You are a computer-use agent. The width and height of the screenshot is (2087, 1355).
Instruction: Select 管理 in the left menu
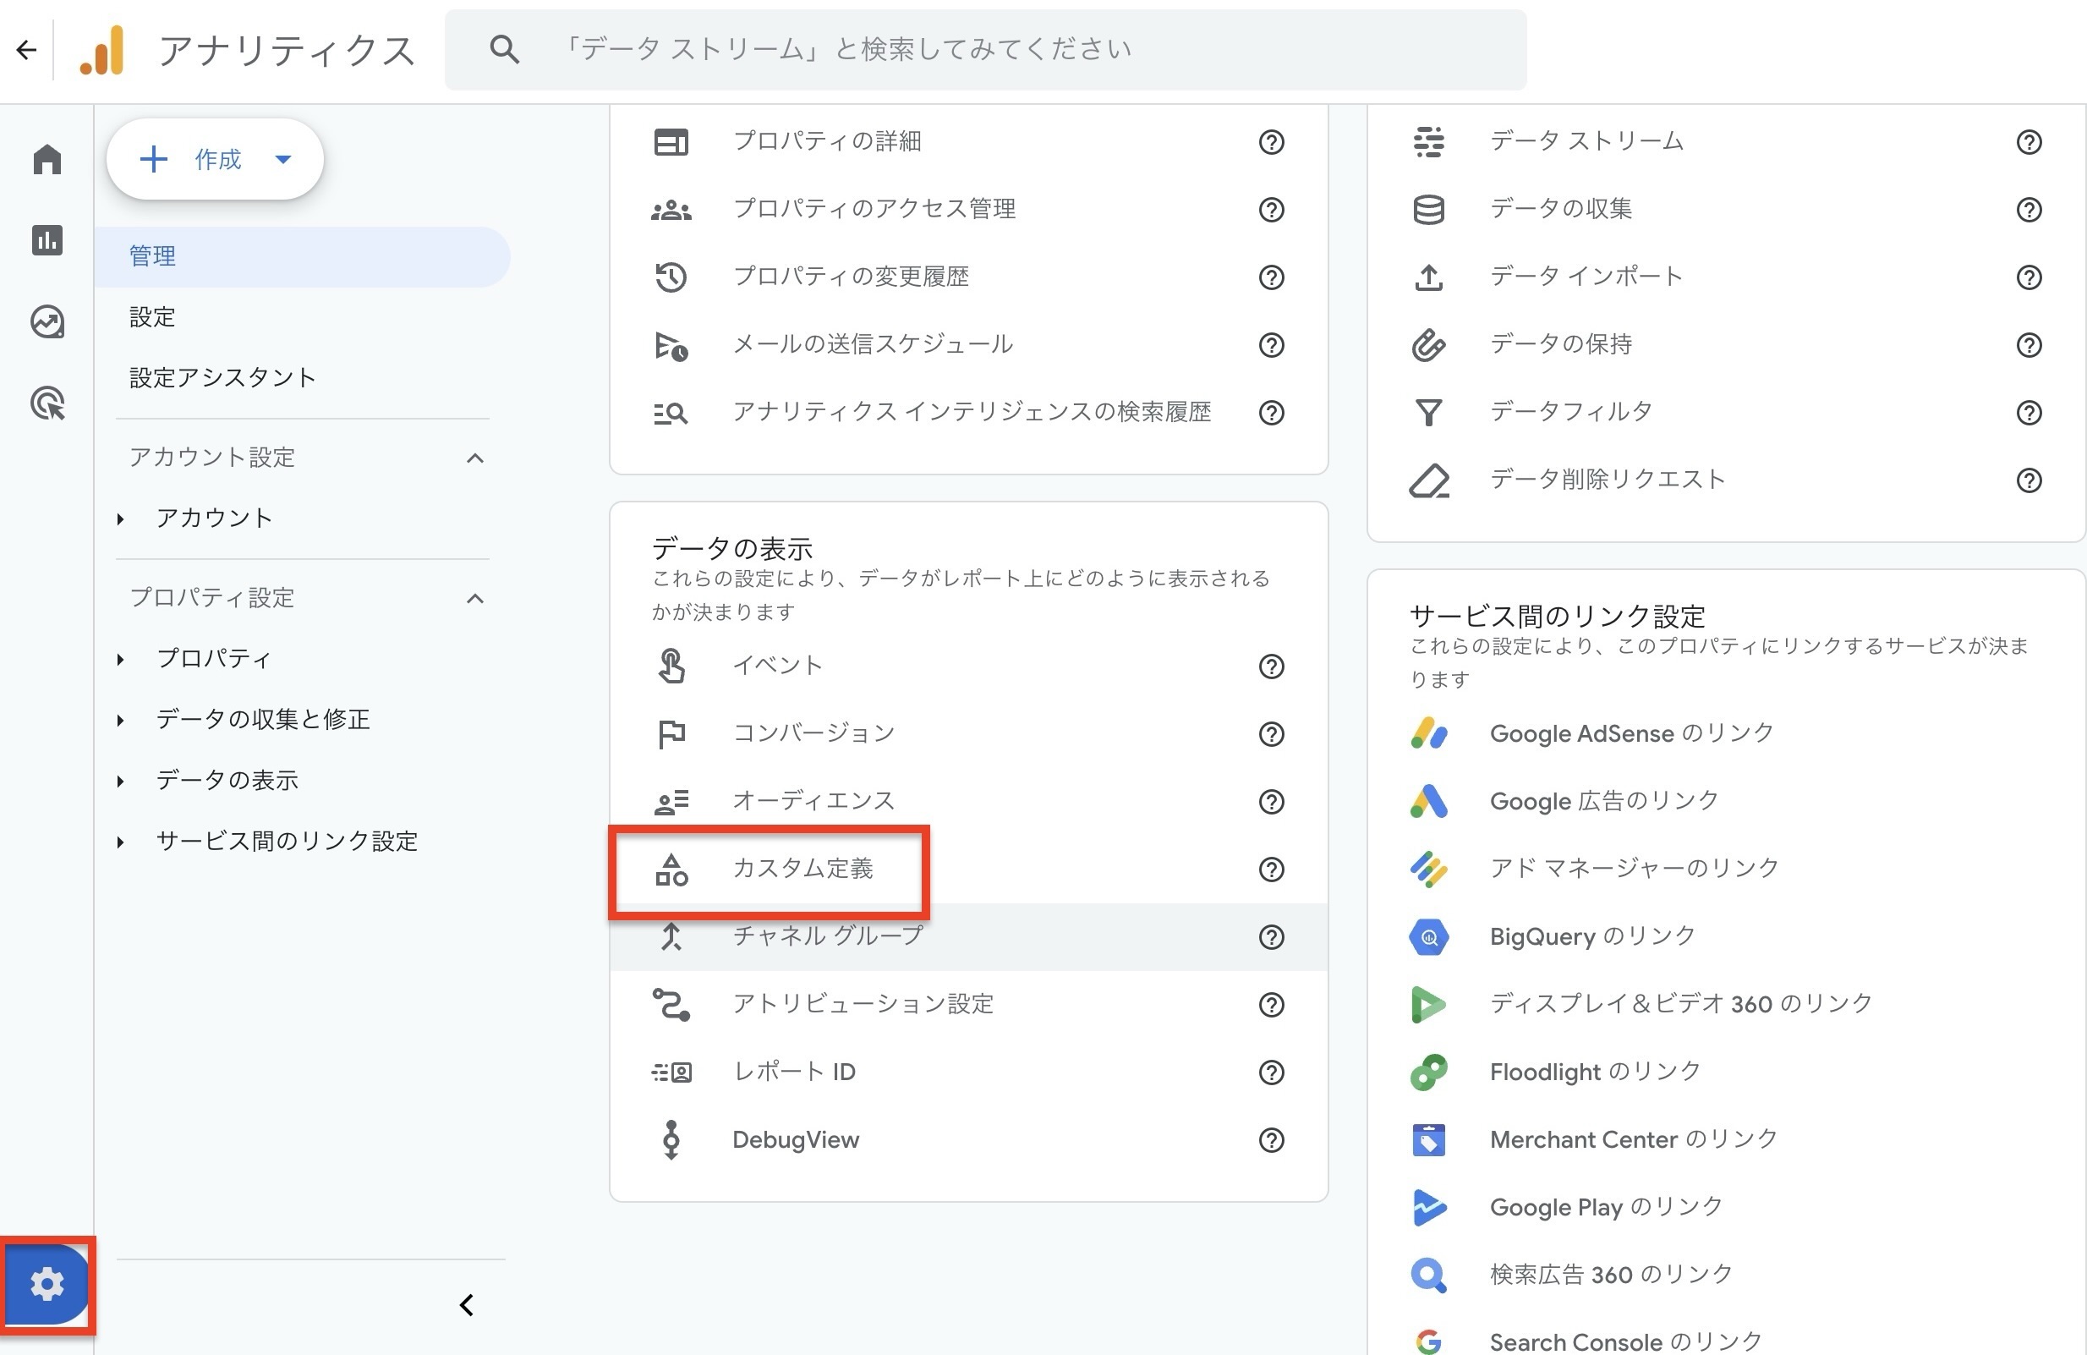tap(151, 256)
